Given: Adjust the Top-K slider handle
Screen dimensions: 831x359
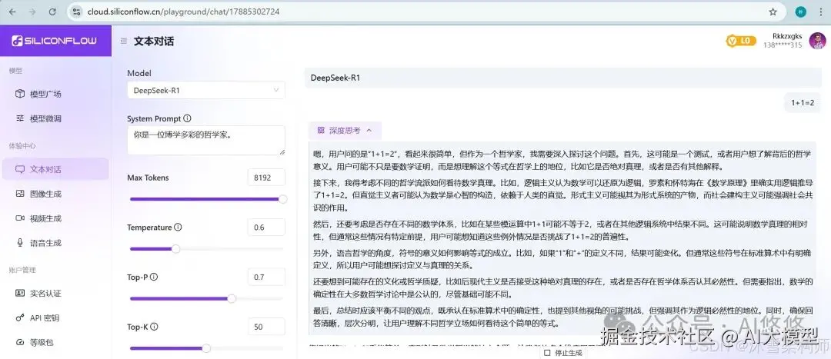Looking at the screenshot, I should pos(206,348).
